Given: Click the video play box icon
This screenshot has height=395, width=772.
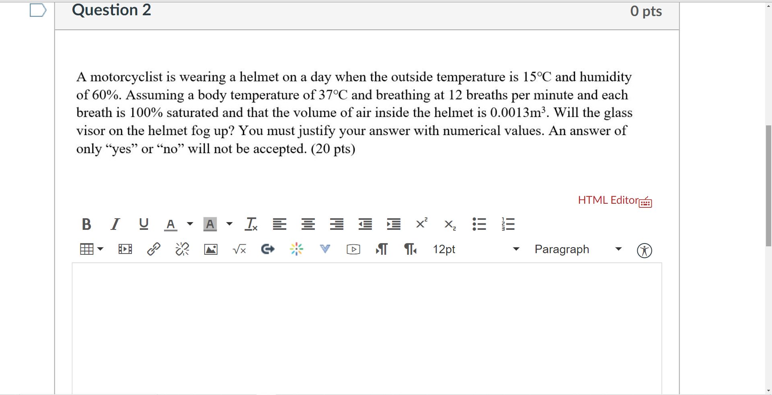Looking at the screenshot, I should [353, 250].
